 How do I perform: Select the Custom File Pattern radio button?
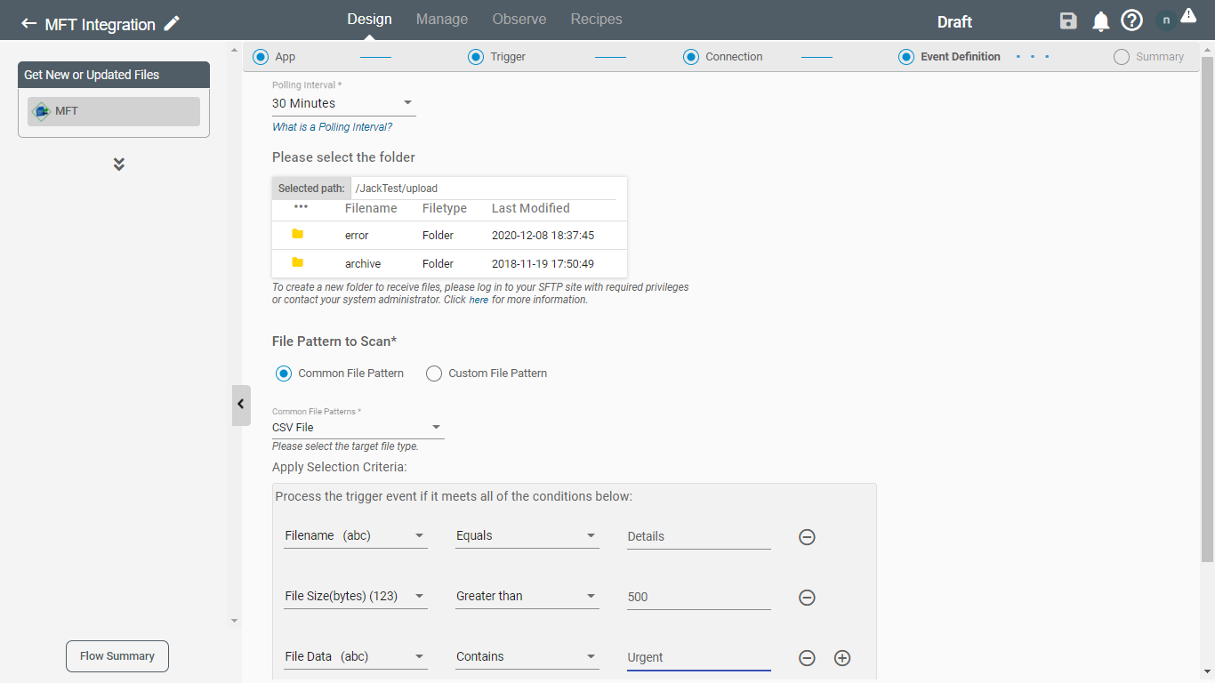(434, 374)
